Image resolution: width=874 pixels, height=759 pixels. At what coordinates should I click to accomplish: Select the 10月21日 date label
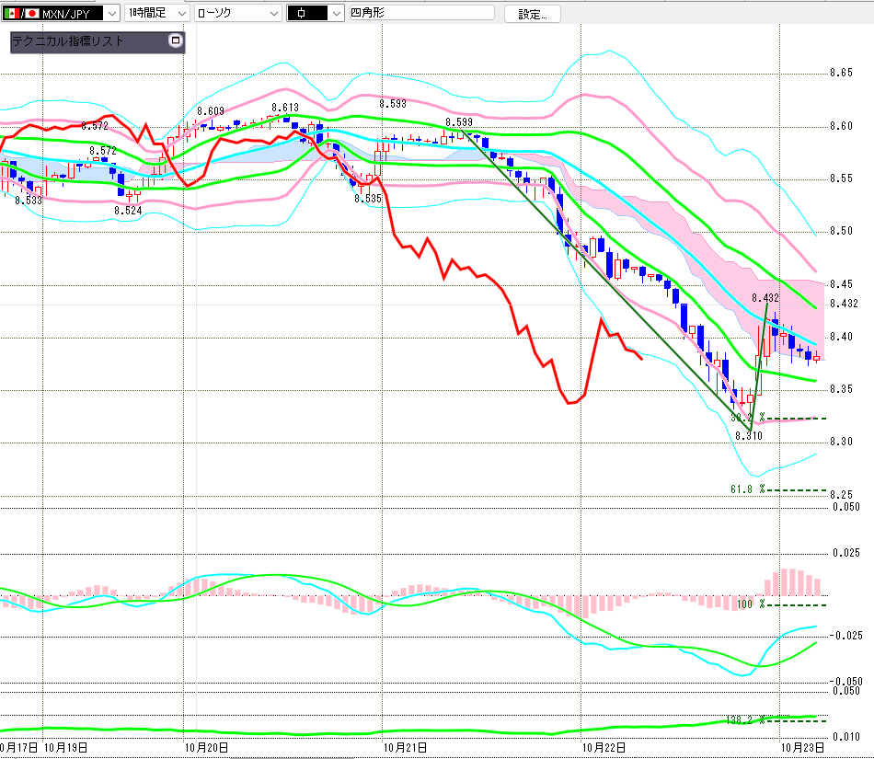pos(405,748)
